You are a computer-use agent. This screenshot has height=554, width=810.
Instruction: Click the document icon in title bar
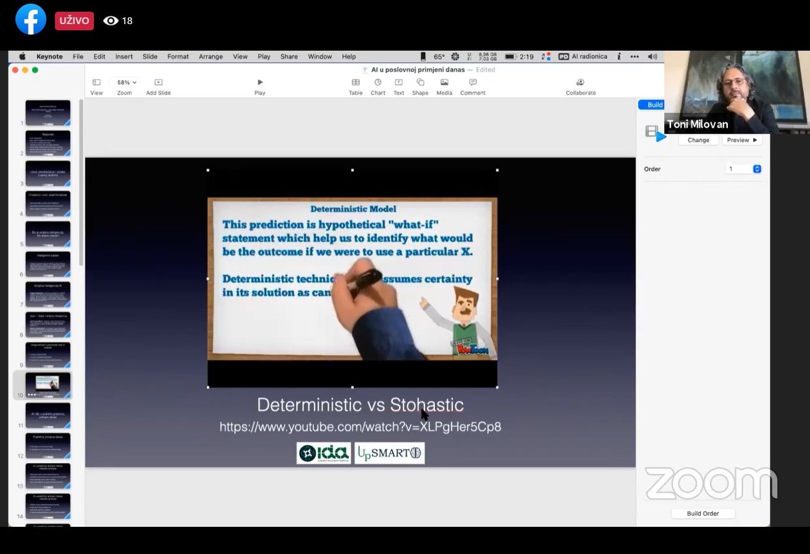click(365, 70)
